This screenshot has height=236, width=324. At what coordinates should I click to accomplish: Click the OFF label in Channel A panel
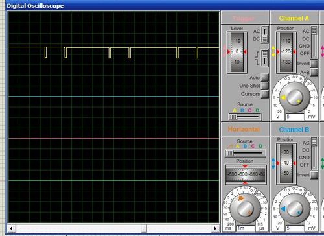305,53
